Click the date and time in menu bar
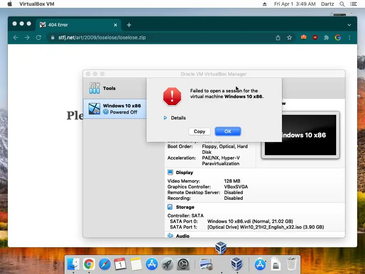Screen dimensions: 365x274 [295, 4]
